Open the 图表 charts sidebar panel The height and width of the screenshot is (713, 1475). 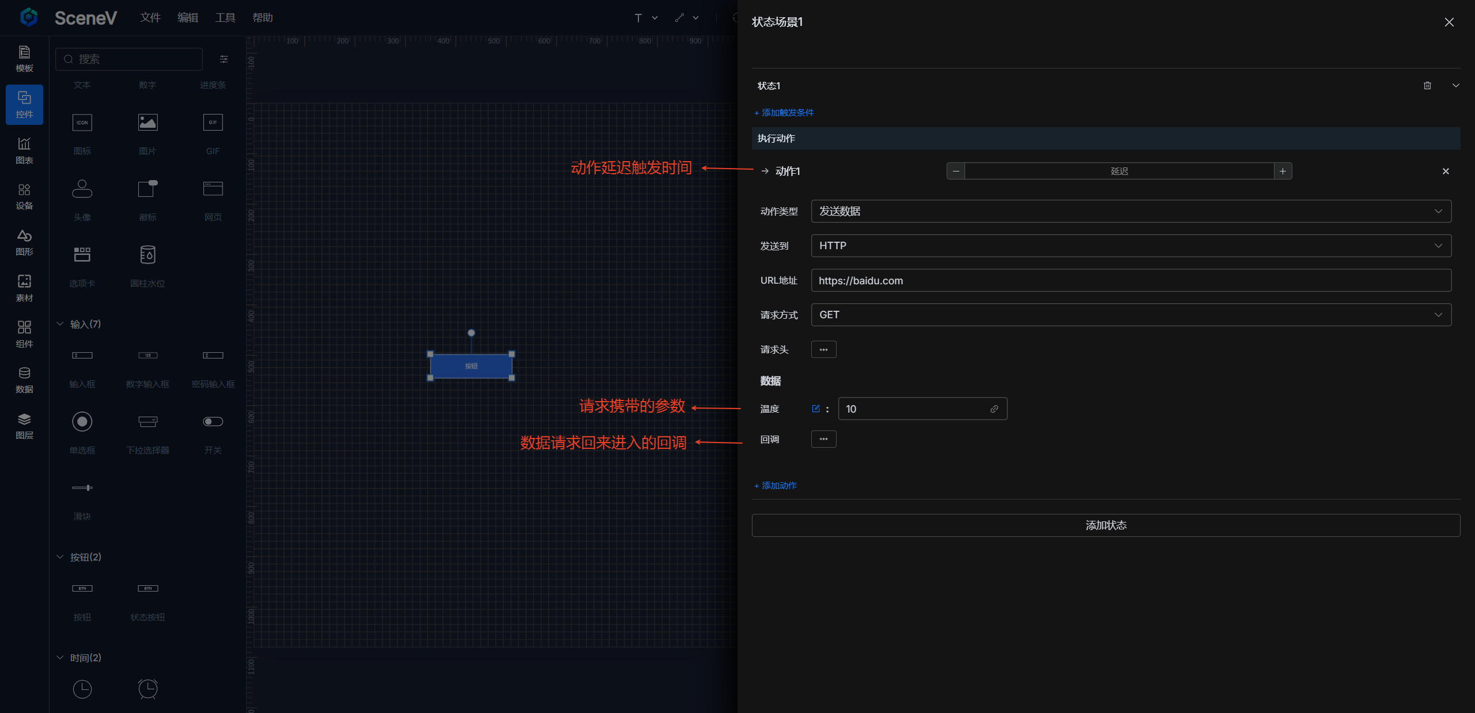[x=24, y=150]
